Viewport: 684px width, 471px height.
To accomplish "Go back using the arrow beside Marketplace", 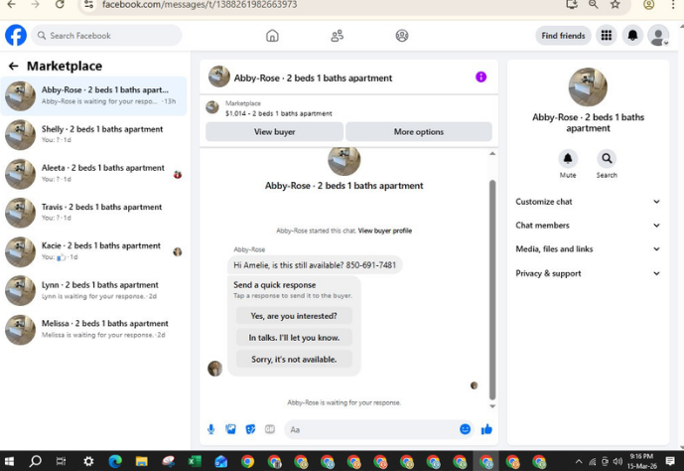I will point(14,66).
